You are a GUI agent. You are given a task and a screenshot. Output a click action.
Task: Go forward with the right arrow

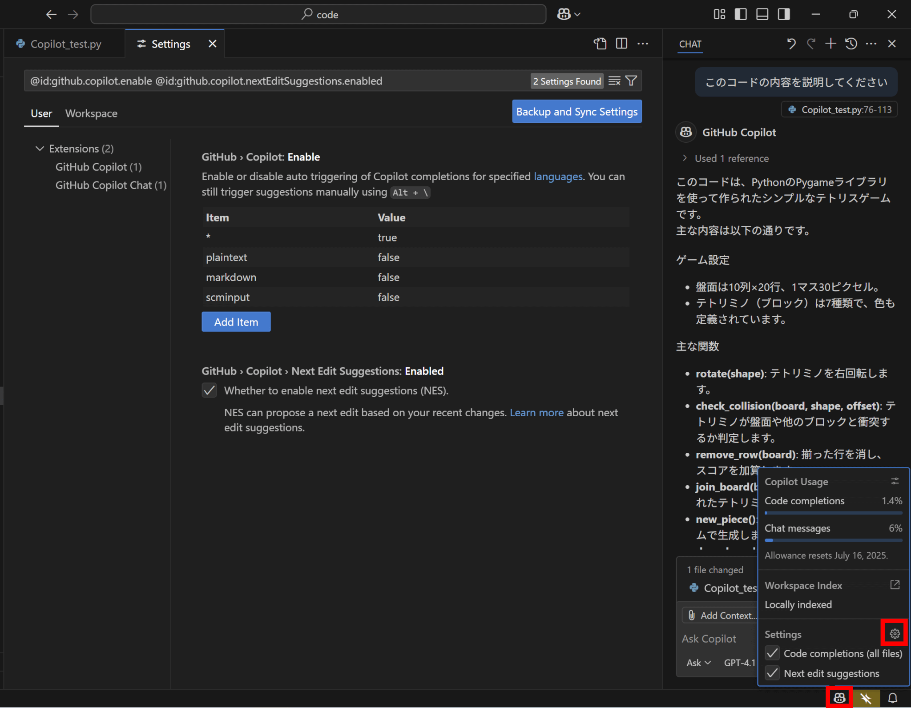73,15
